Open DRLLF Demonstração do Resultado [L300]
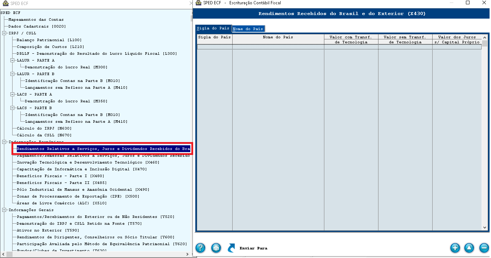Viewport: 491px width, 258px height. 97,54
